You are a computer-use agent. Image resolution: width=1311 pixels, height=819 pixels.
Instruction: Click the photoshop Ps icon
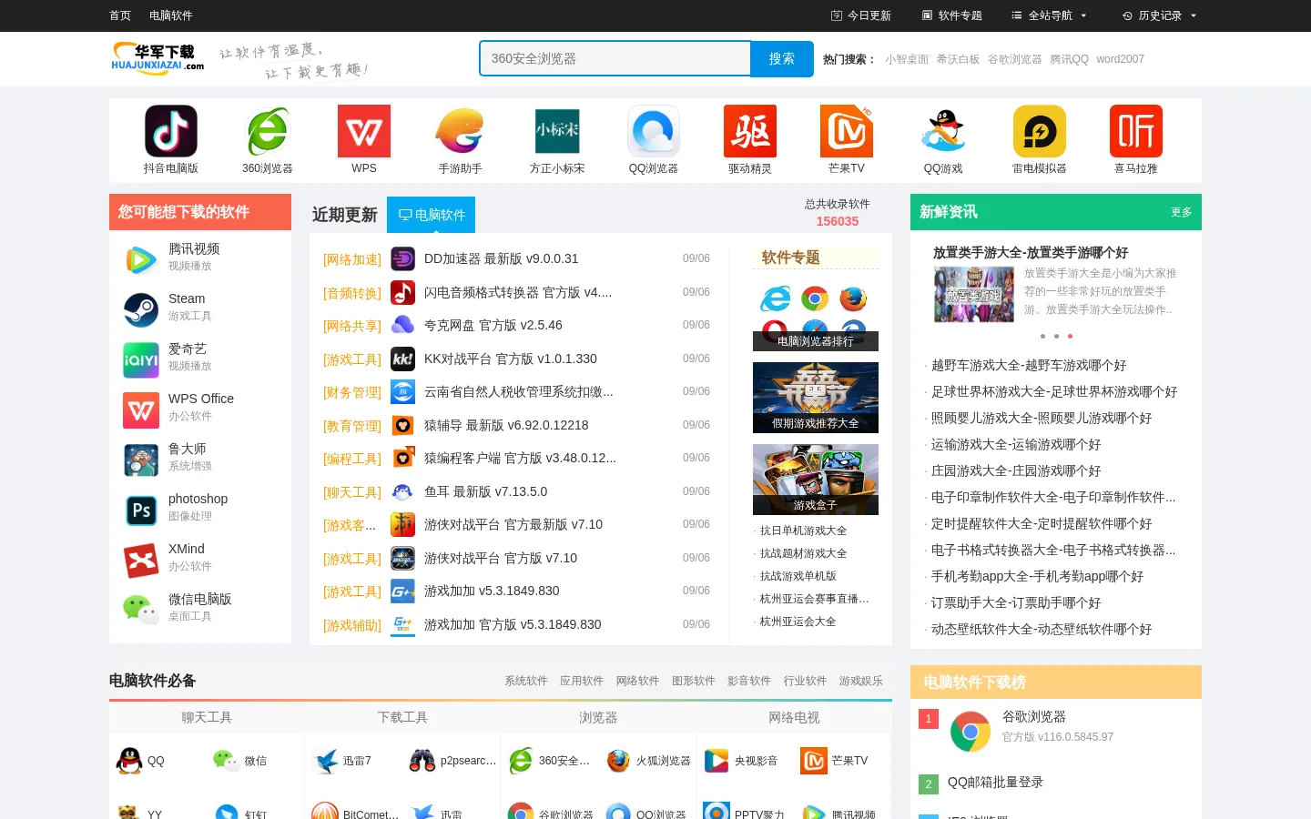coord(141,511)
